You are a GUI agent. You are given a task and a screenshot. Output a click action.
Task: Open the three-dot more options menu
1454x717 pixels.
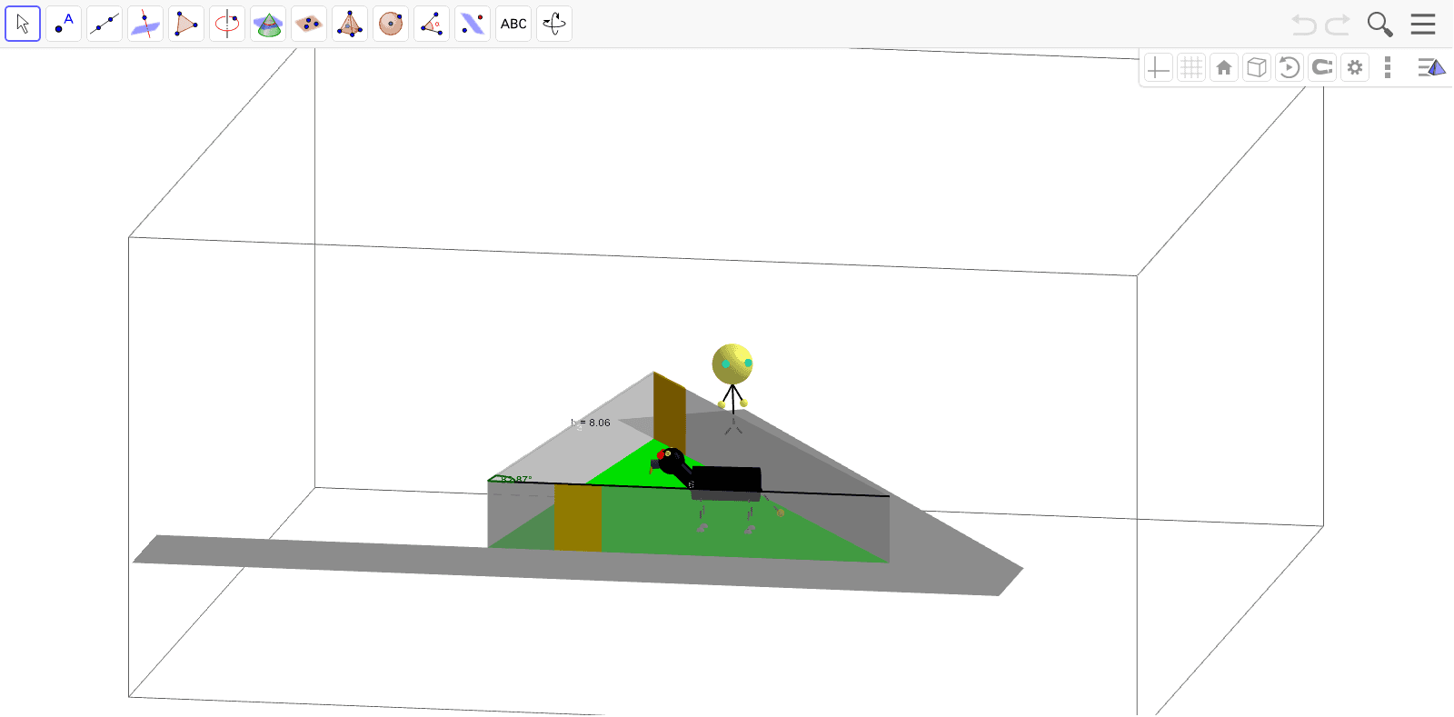point(1388,67)
